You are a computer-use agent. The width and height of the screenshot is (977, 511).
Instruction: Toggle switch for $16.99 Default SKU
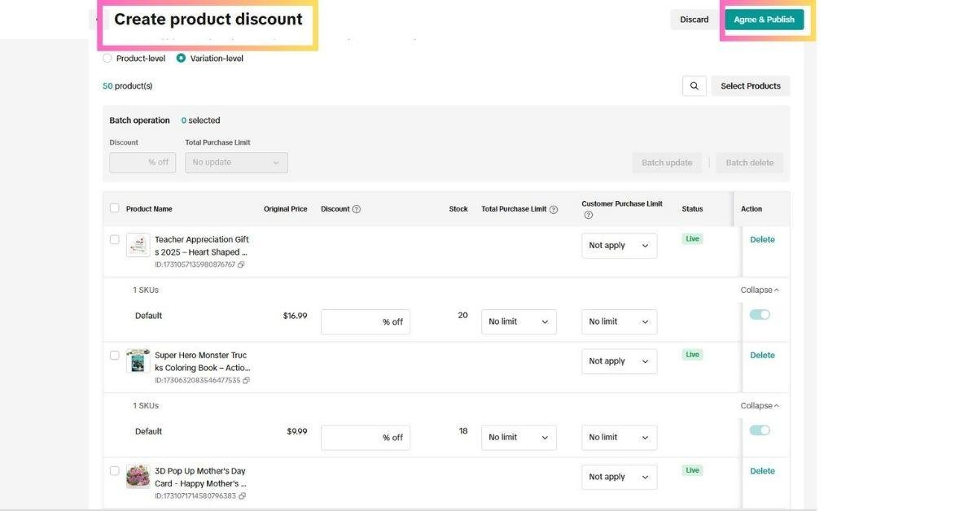[x=760, y=315]
